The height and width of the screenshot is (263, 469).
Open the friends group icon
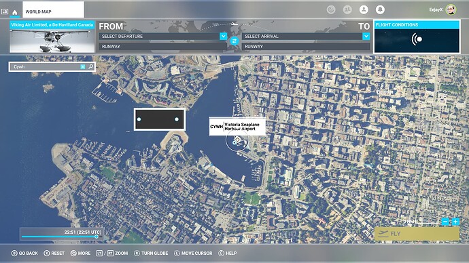pos(347,10)
